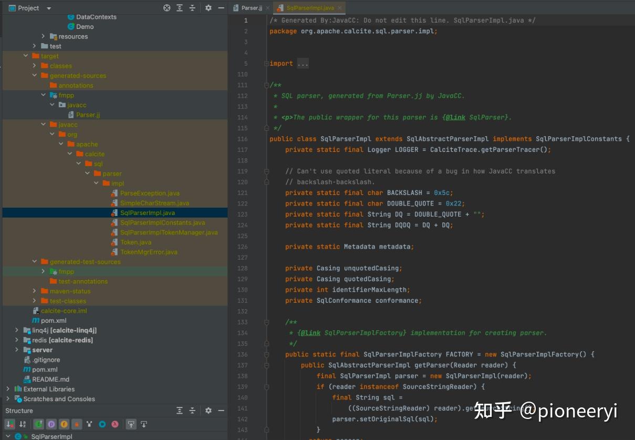Collapse all nodes in the Project tree
Viewport: 635px width, 440px height.
[193, 8]
